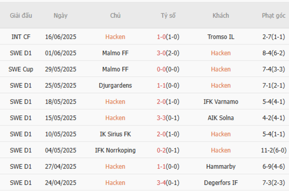The image size is (289, 191).
Task: Click the 3-3 score against AIK Solna
Action: [168, 118]
